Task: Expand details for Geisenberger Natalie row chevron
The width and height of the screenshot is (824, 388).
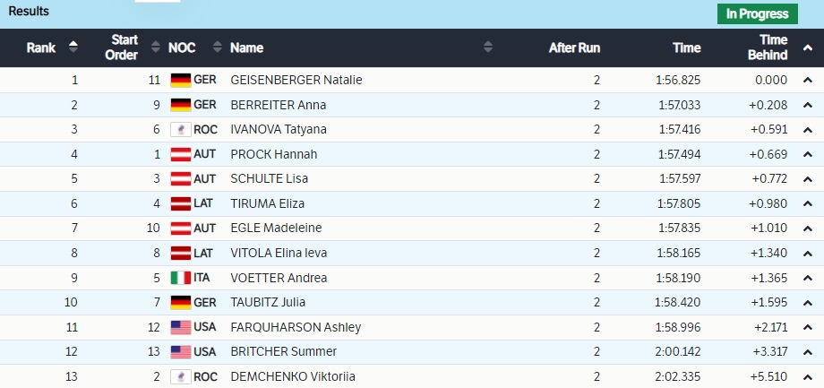Action: 807,80
